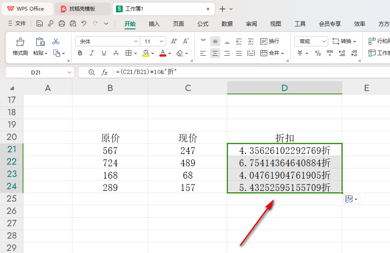
Task: Click the Save icon in quick access toolbar
Action: 39,23
